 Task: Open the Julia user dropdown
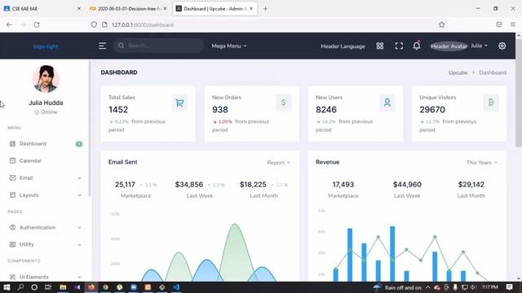(479, 46)
